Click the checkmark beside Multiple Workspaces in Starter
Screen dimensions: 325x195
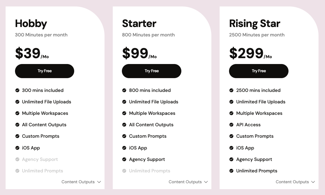125,113
